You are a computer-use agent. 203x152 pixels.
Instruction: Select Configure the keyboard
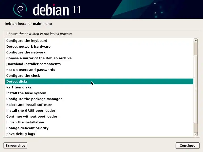[99, 41]
